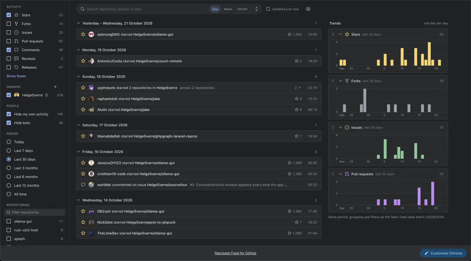Image resolution: width=471 pixels, height=261 pixels.
Task: Click the drag handle on the Forks trend card
Action: [333, 81]
